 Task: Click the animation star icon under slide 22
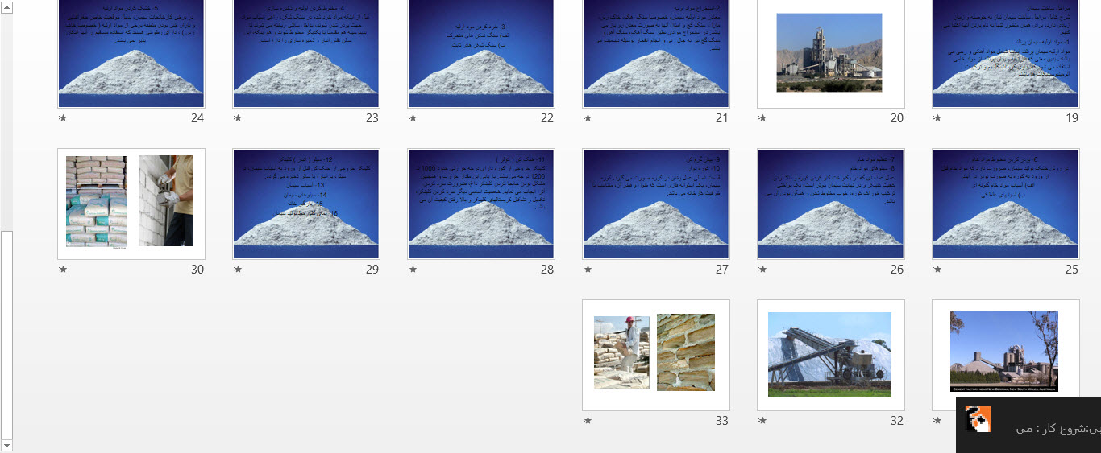[x=413, y=118]
